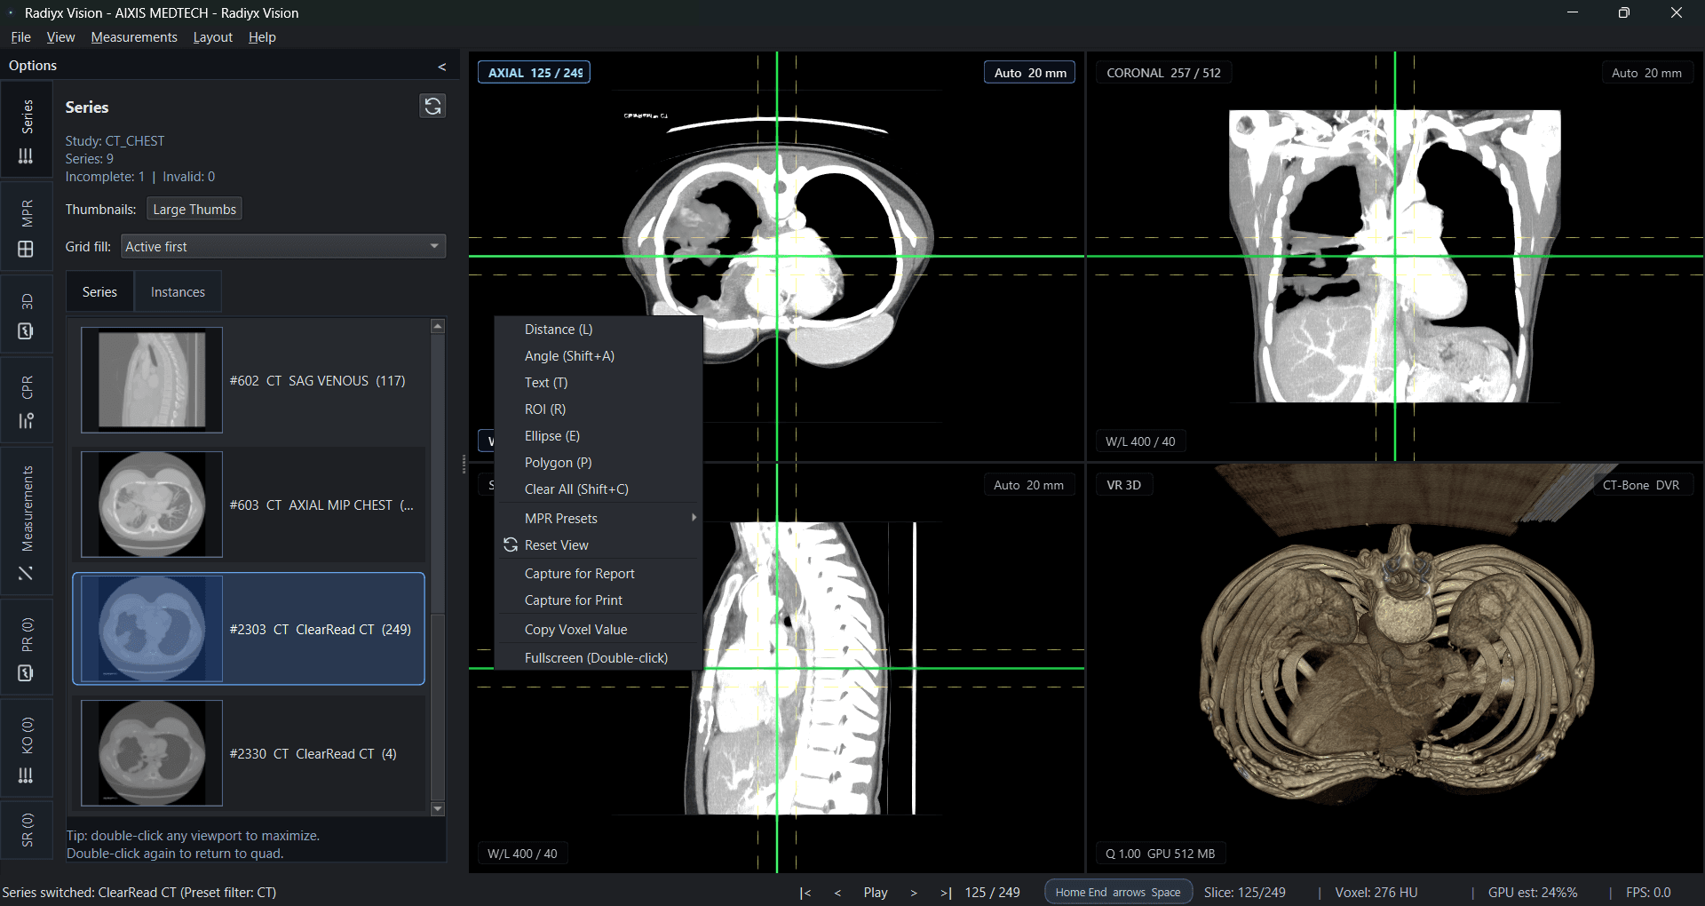Select series #2303 CT ClearRead CT (249)
Viewport: 1705px width, 906px height.
(x=249, y=629)
